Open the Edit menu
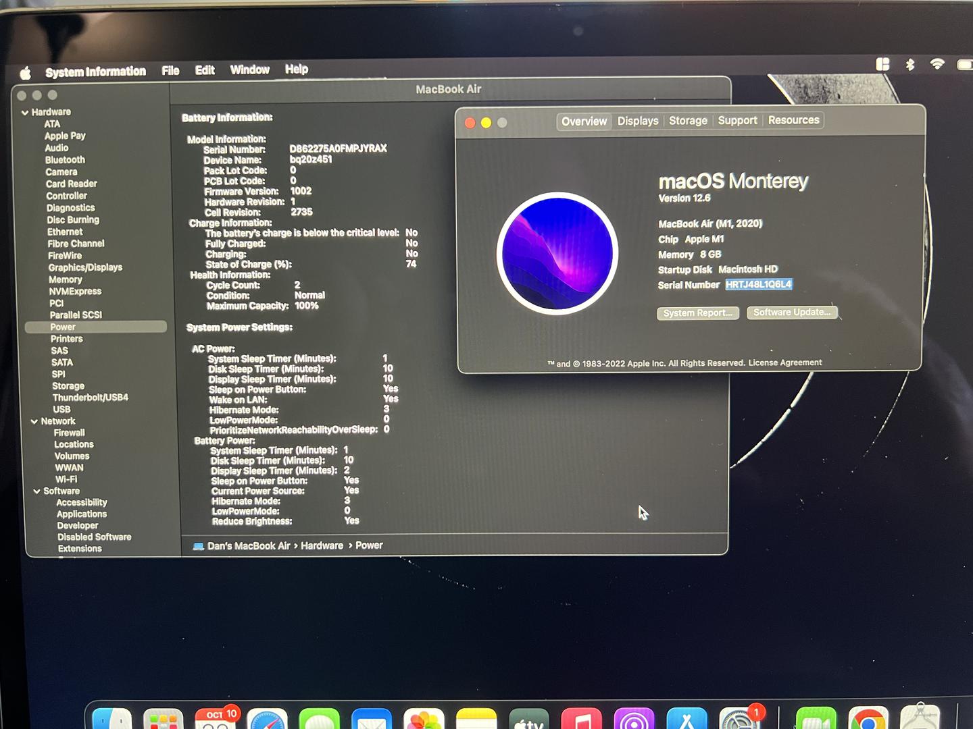The height and width of the screenshot is (729, 973). [x=205, y=70]
